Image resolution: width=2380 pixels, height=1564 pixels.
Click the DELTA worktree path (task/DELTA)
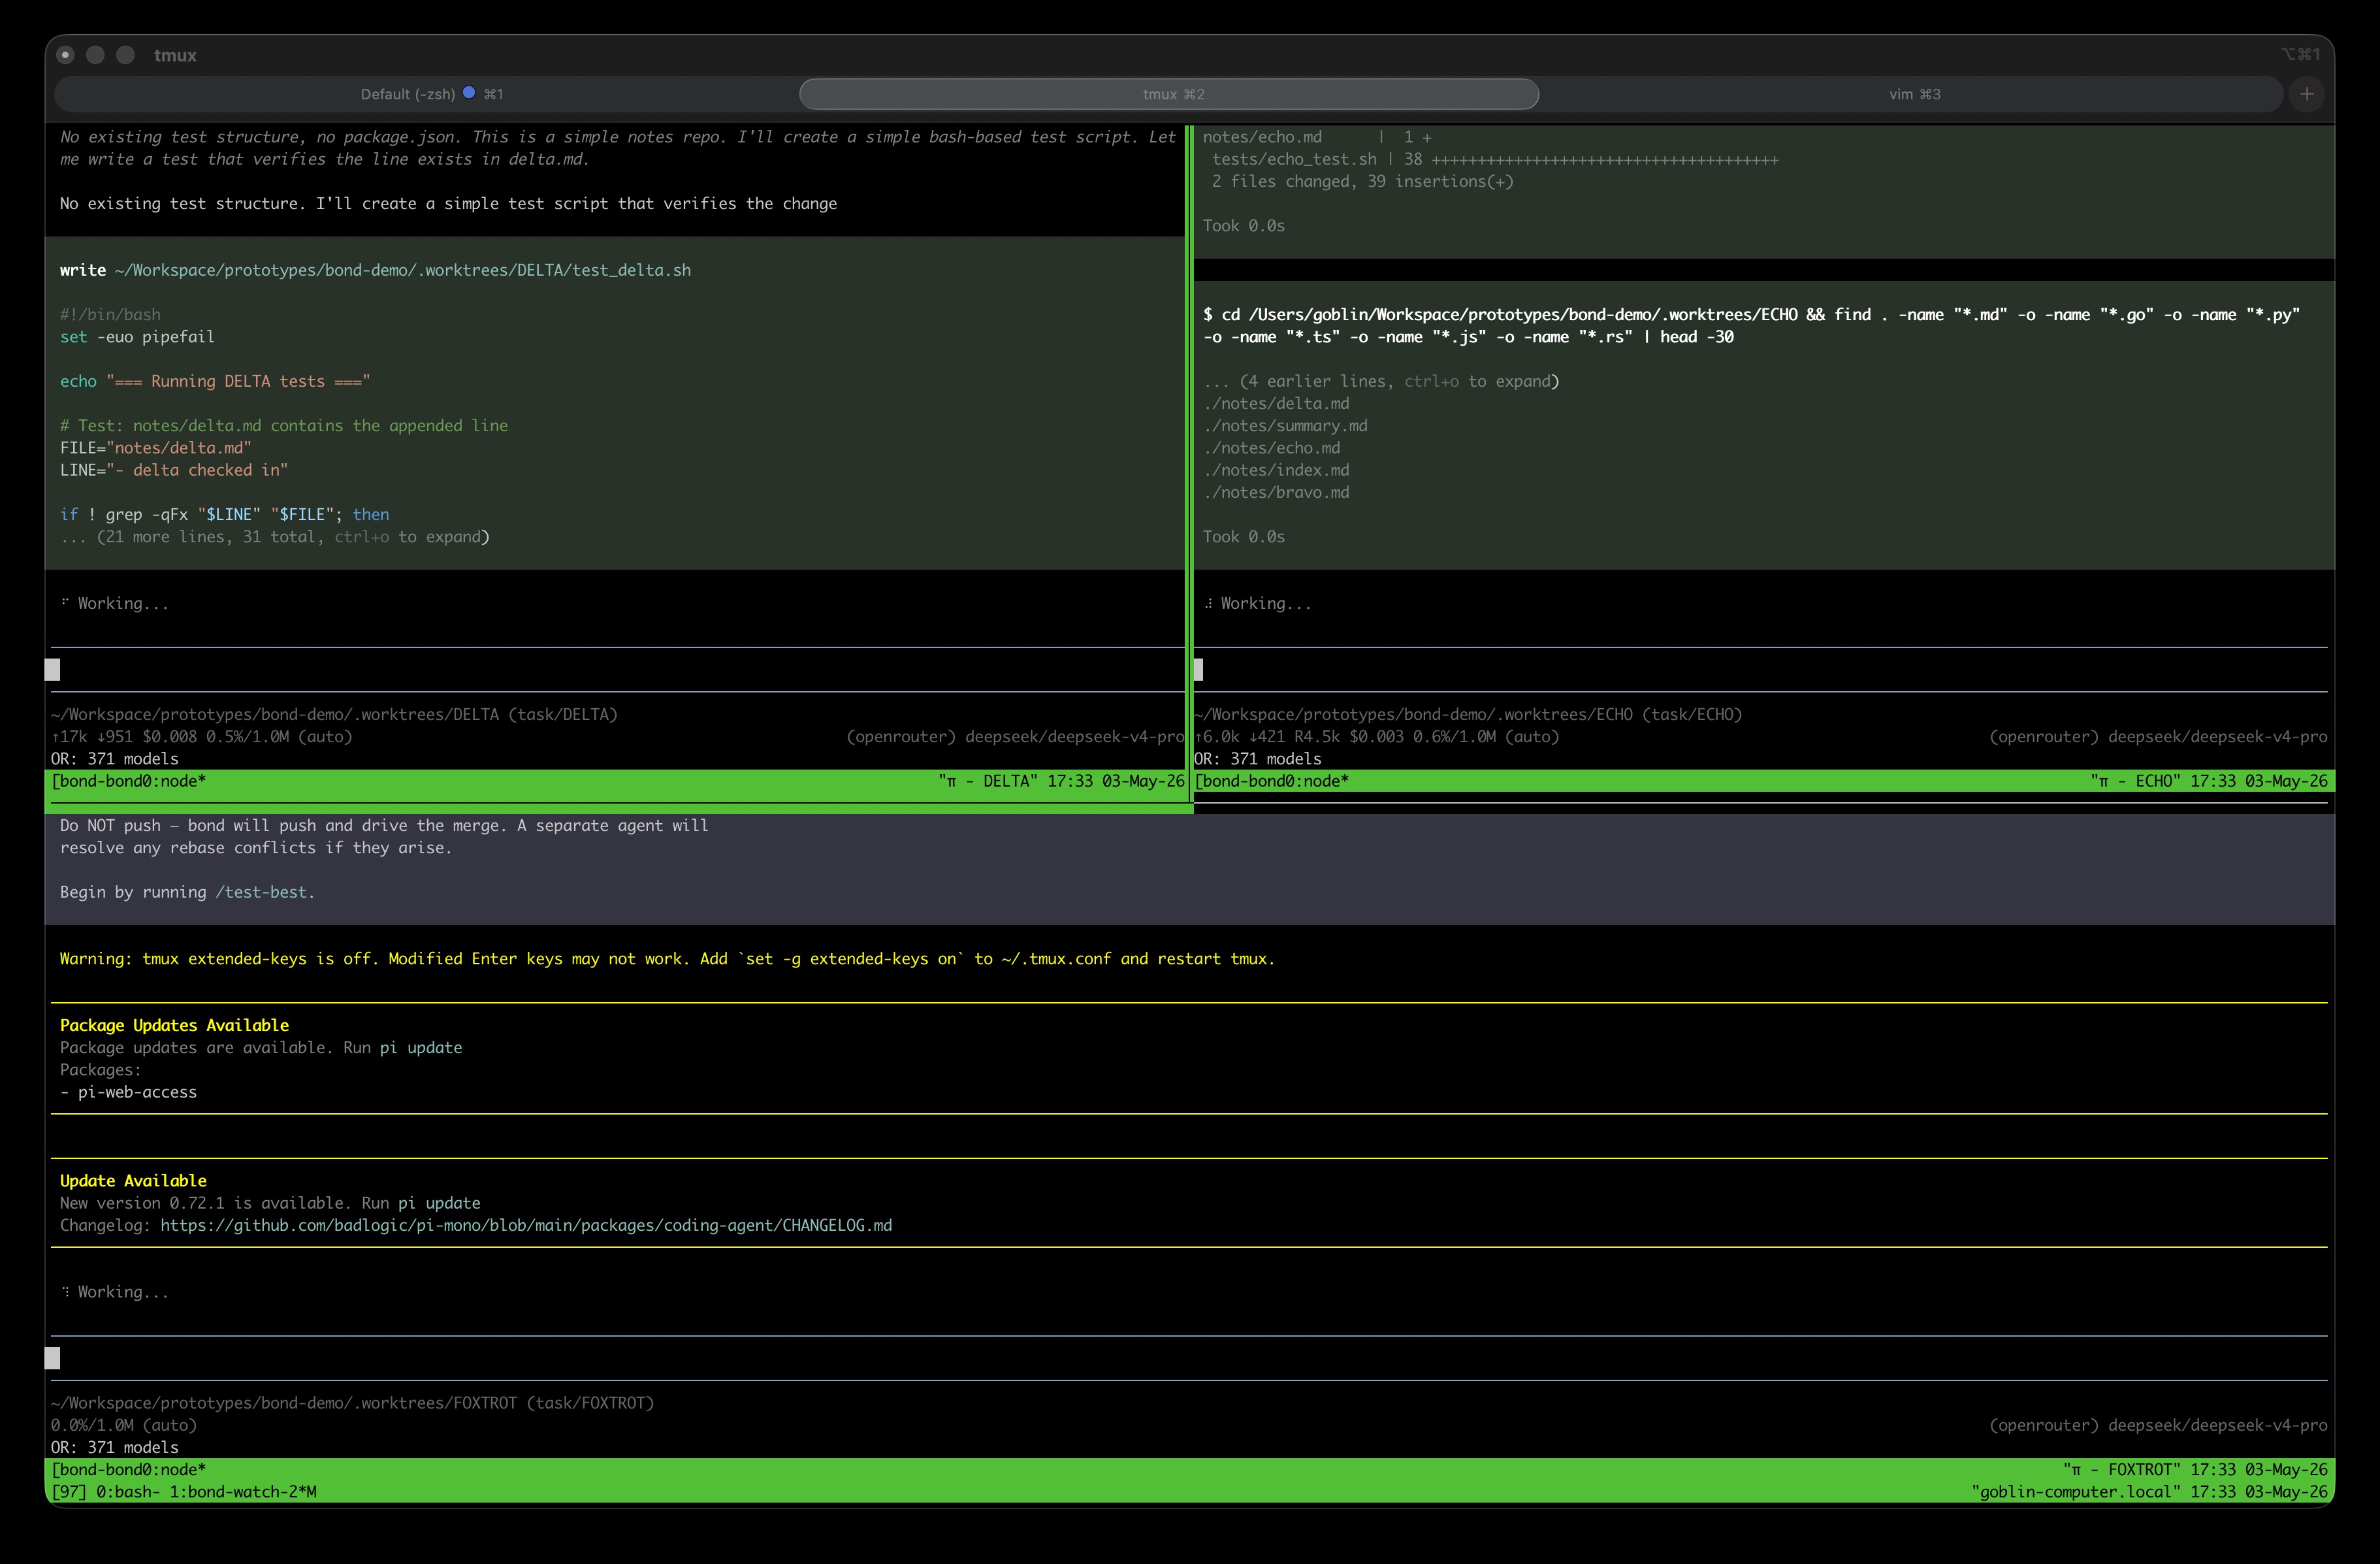334,714
